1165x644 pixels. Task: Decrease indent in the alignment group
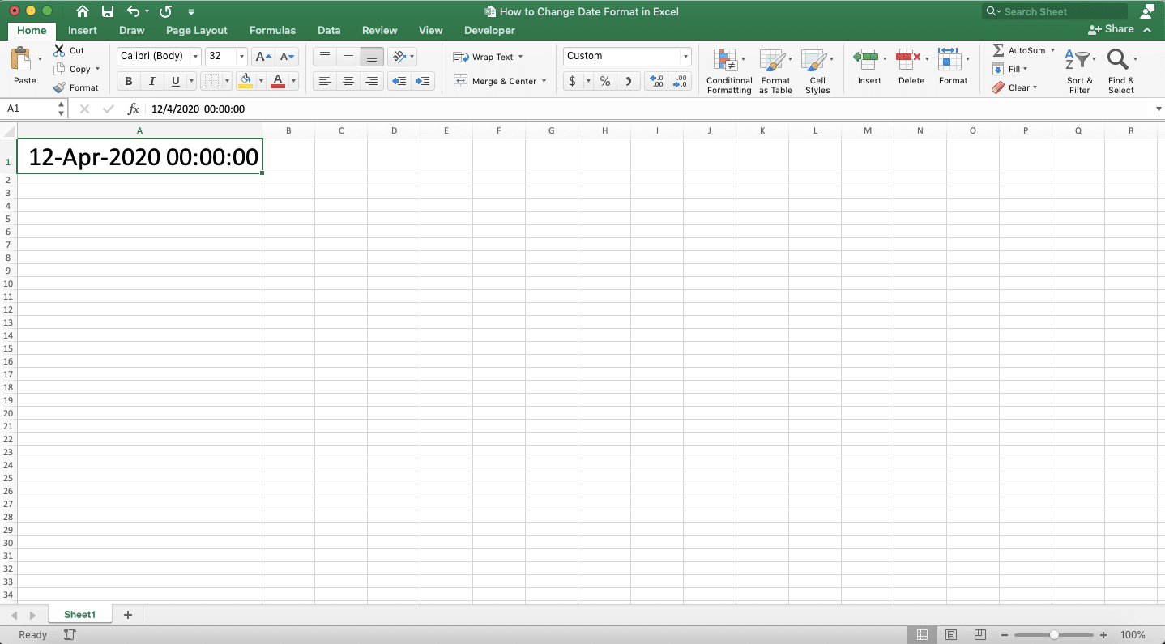399,81
